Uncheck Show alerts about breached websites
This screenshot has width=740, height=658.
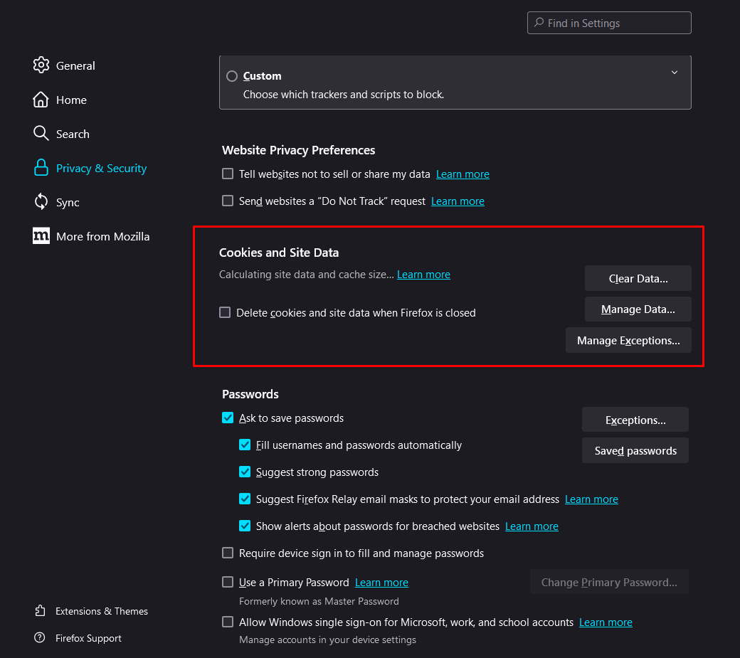pos(245,526)
